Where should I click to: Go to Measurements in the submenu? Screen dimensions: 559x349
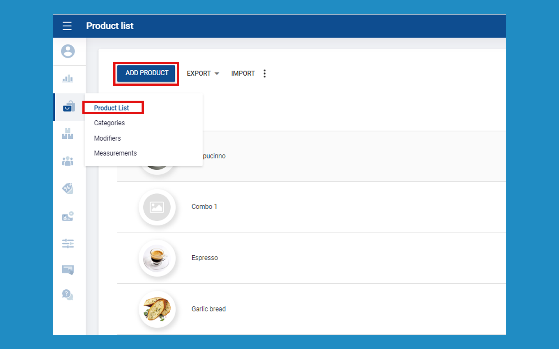coord(115,153)
